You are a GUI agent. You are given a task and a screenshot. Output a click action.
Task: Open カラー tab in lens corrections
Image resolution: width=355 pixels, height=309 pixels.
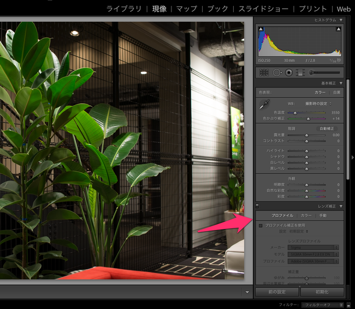click(306, 215)
